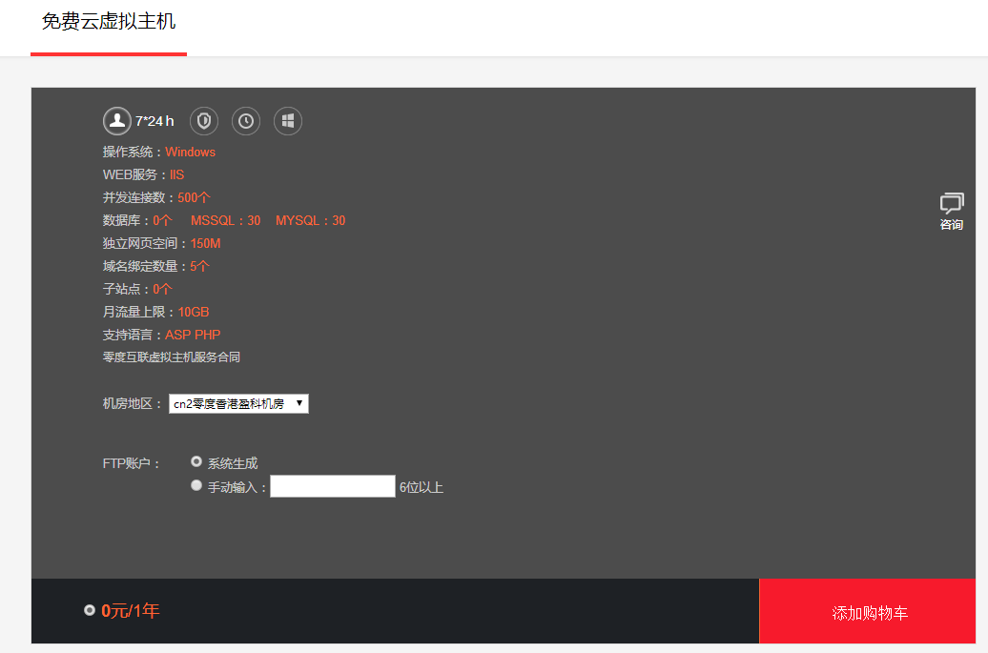This screenshot has height=653, width=988.
Task: Open the 零度互联虚拟主机服务合同 link
Action: point(172,357)
